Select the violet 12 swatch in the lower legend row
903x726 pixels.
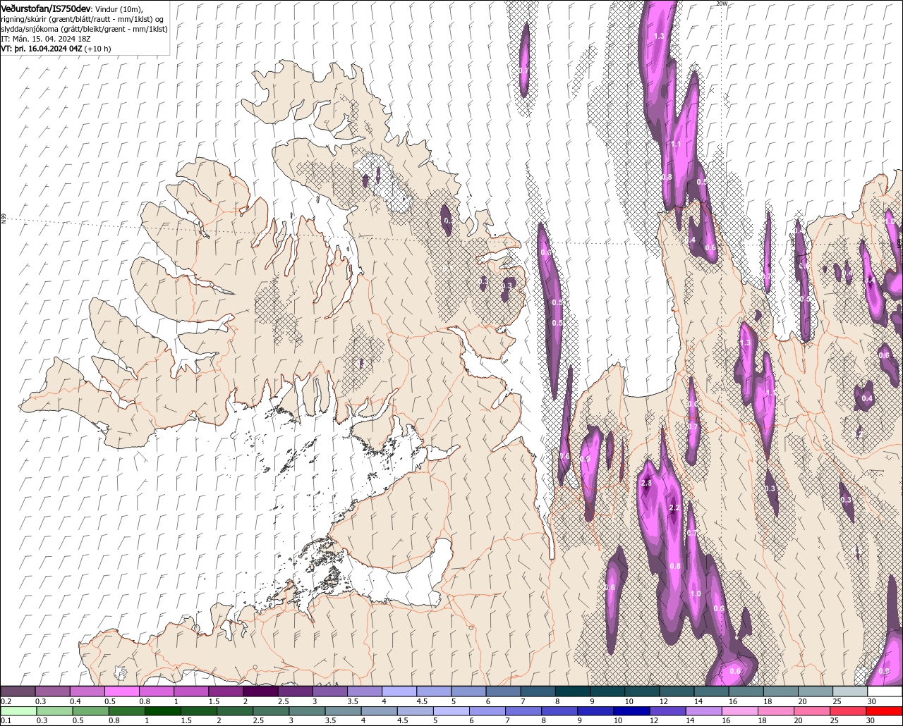coord(666,710)
